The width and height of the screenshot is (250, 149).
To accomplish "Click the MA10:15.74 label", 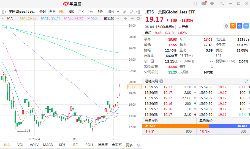I will (50, 18).
